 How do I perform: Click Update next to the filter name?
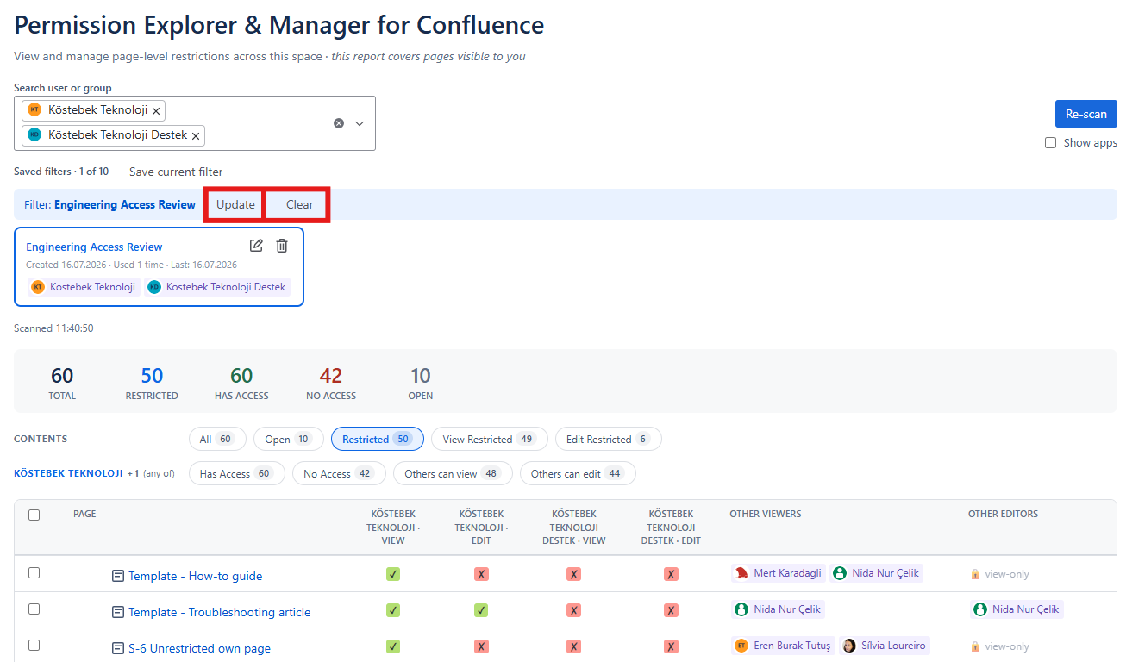(x=235, y=204)
